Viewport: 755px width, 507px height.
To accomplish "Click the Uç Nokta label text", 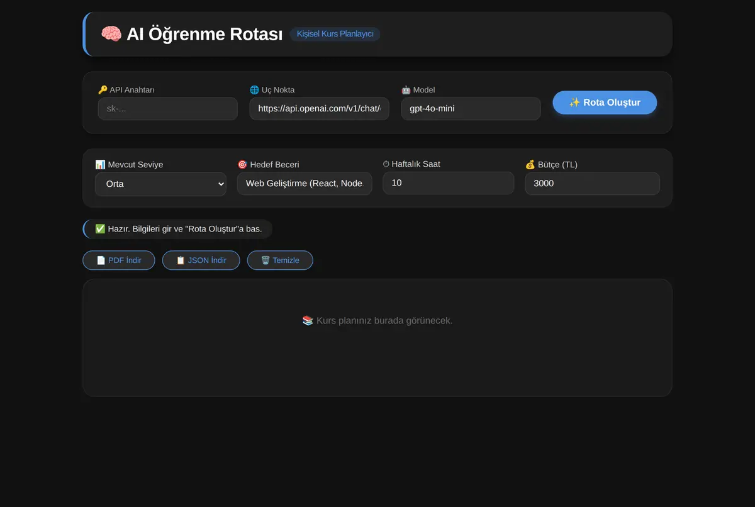I will tap(278, 90).
